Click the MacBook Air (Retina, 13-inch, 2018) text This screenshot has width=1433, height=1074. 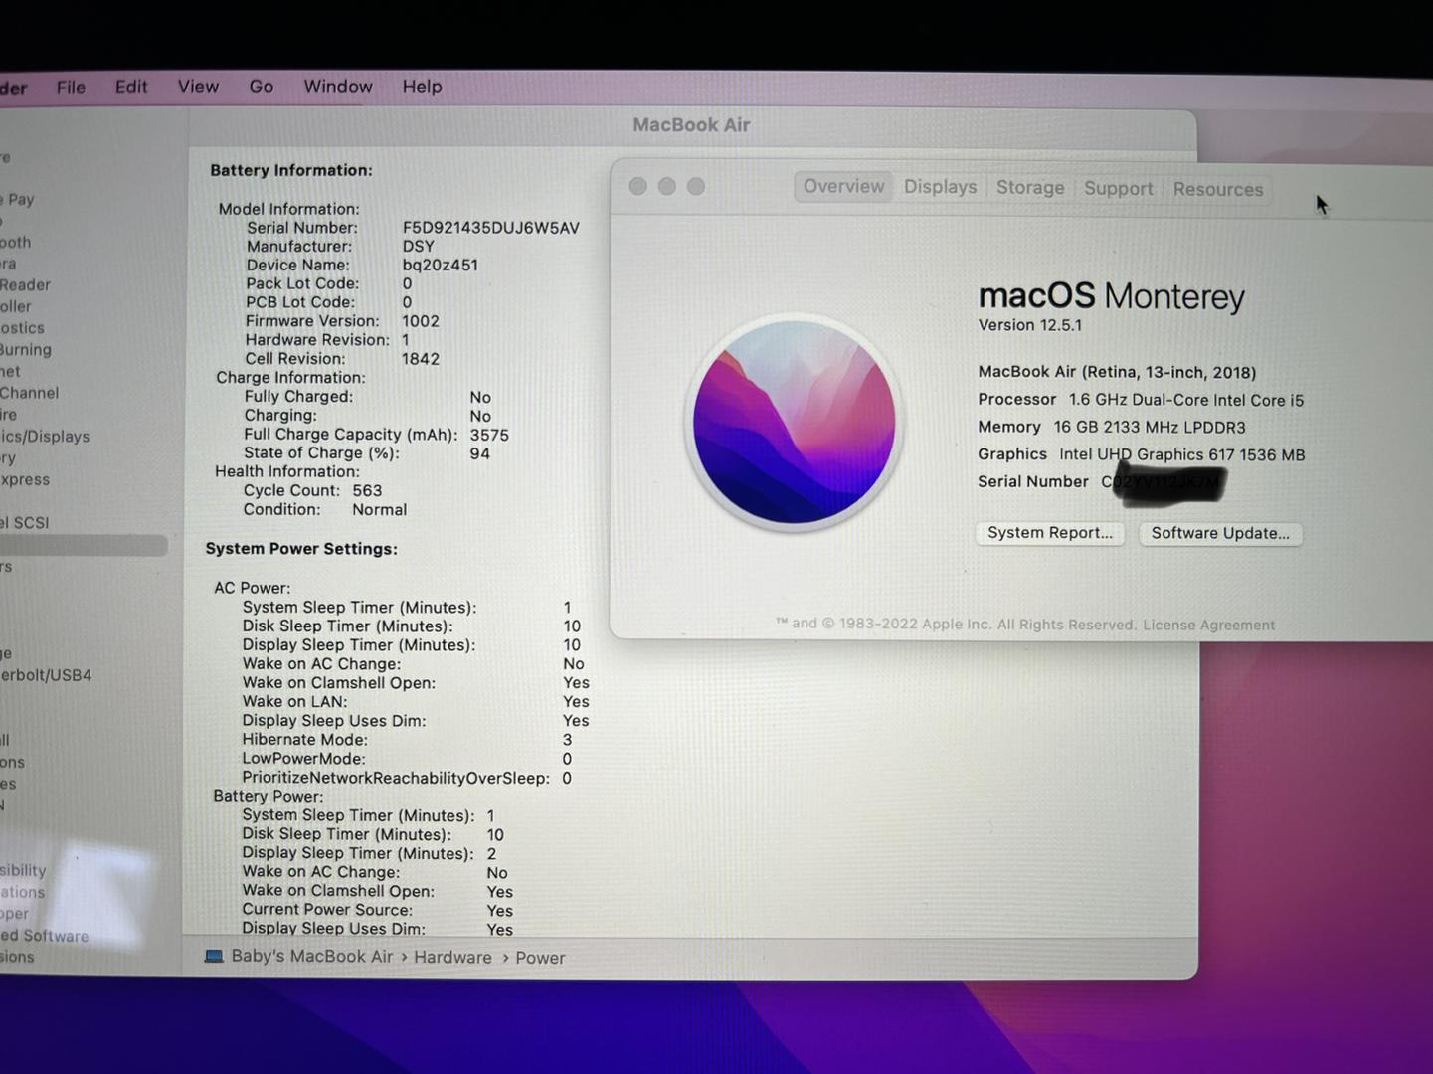[x=1117, y=372]
